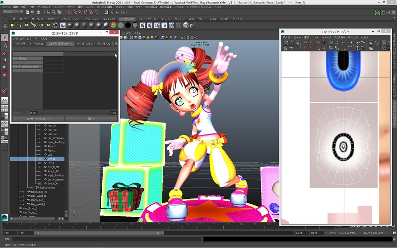Open the File menu in main menubar

click(6, 7)
